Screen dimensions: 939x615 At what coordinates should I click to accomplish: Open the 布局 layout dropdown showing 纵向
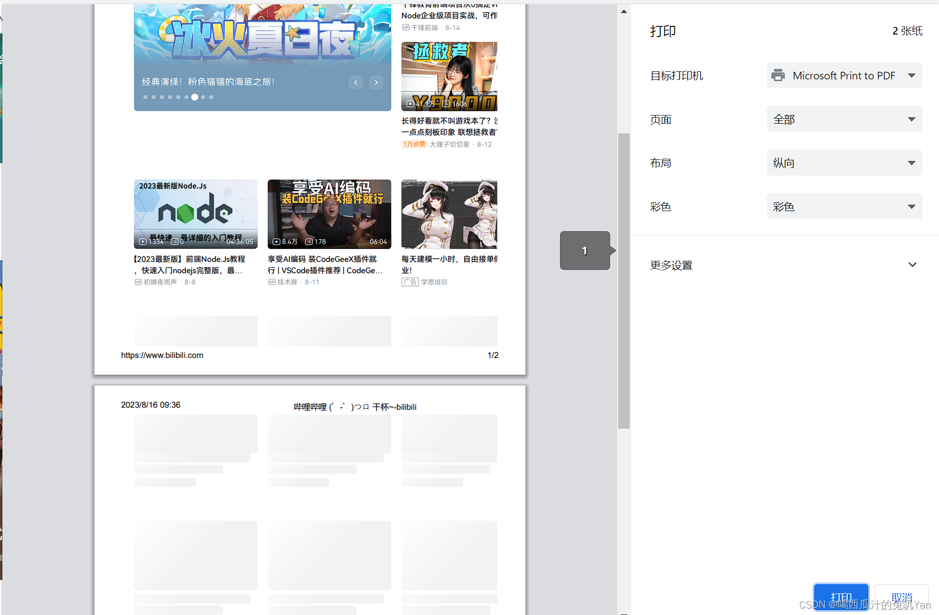pyautogui.click(x=844, y=163)
